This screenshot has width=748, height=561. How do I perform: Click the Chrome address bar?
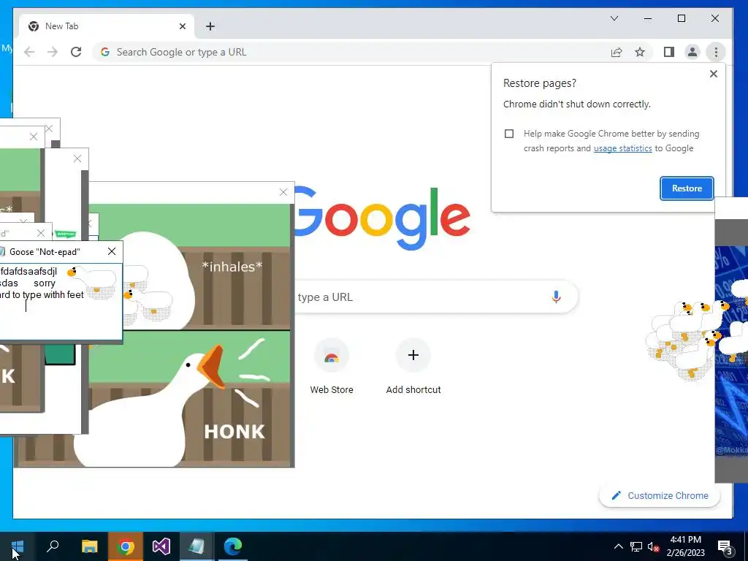(x=353, y=52)
